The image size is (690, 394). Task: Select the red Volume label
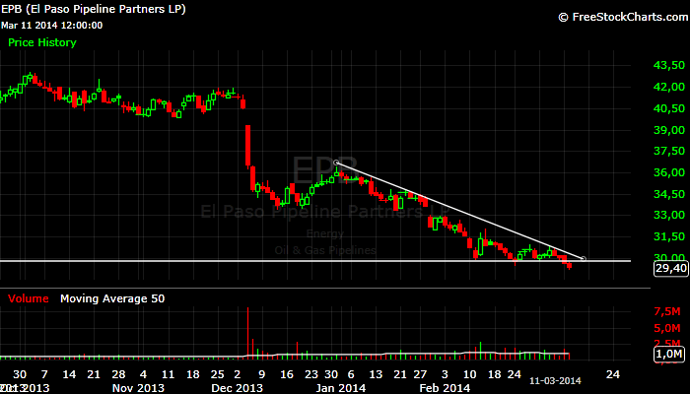[x=29, y=298]
